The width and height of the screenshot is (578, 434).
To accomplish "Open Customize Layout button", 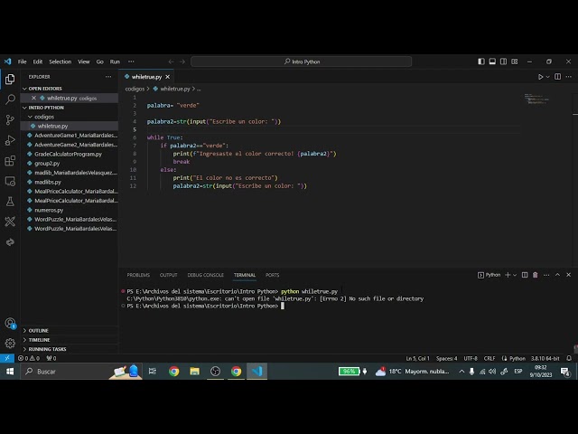I will pyautogui.click(x=514, y=61).
